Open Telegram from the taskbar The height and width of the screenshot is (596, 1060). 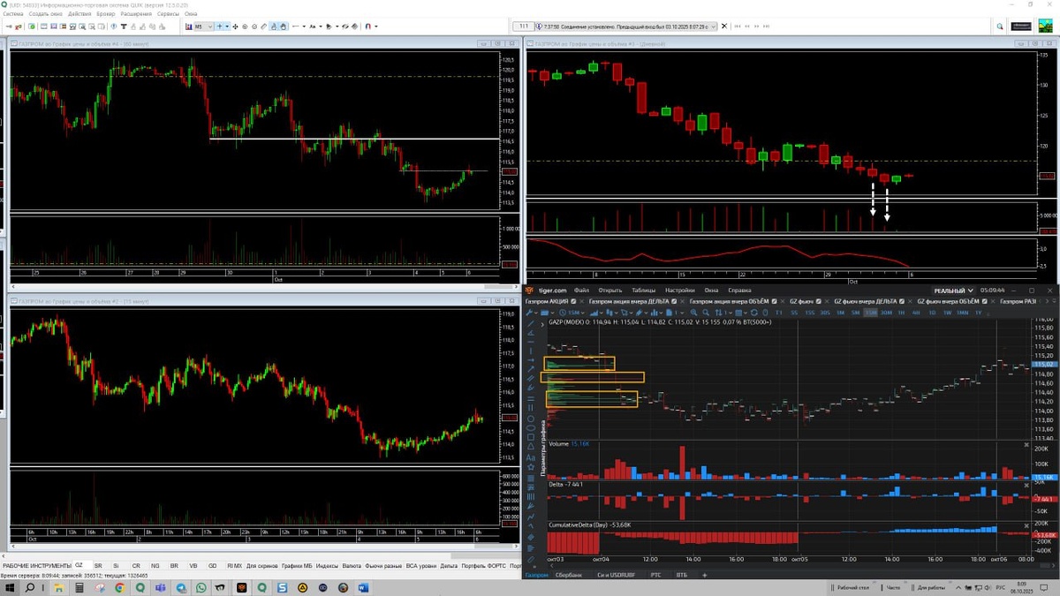point(181,588)
